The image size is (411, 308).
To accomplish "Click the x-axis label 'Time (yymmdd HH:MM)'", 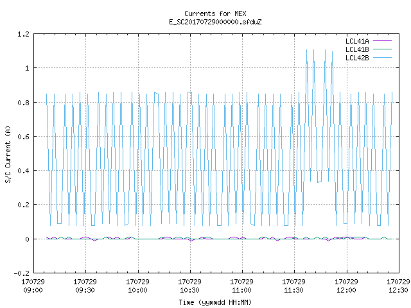I will [215, 302].
